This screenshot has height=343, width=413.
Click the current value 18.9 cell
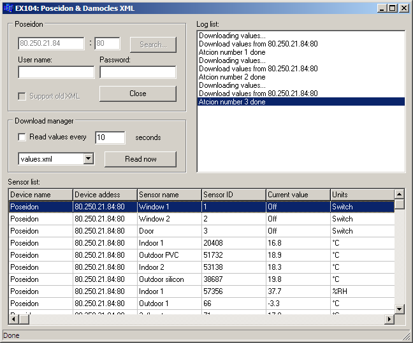(298, 255)
